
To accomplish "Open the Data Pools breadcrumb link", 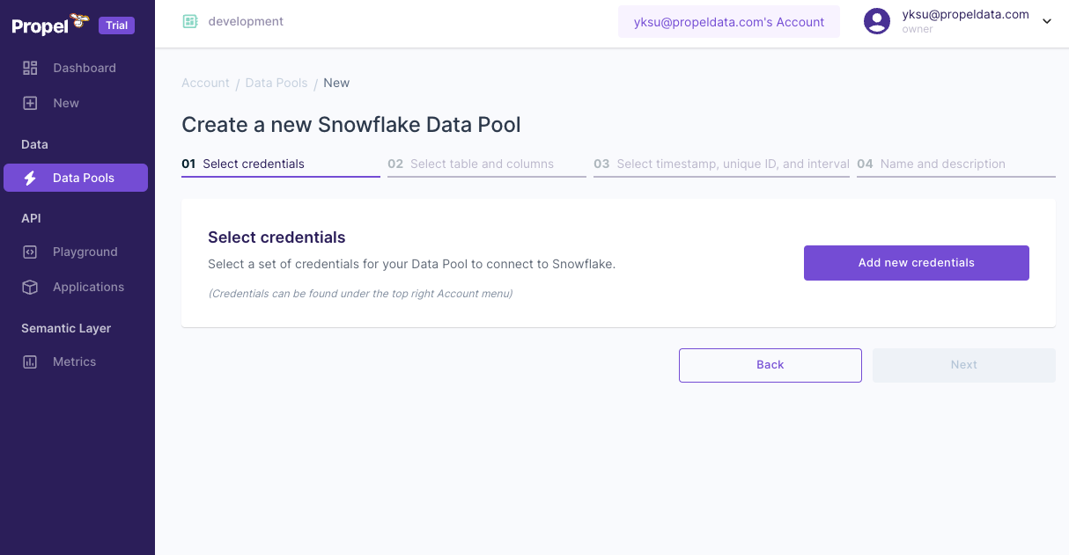I will click(276, 83).
